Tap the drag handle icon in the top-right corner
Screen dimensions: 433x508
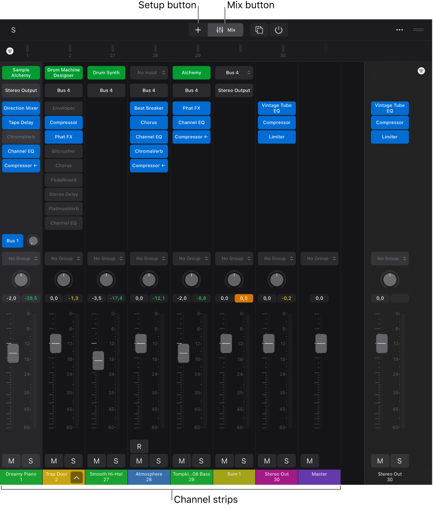click(418, 30)
